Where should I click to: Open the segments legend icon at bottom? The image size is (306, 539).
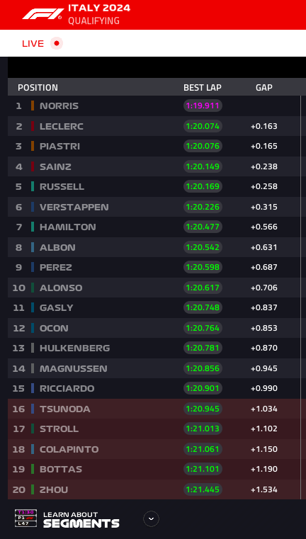[x=25, y=518]
